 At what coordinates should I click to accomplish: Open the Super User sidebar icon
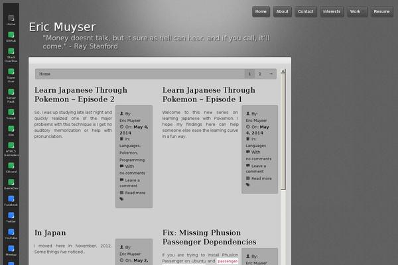coord(11,76)
